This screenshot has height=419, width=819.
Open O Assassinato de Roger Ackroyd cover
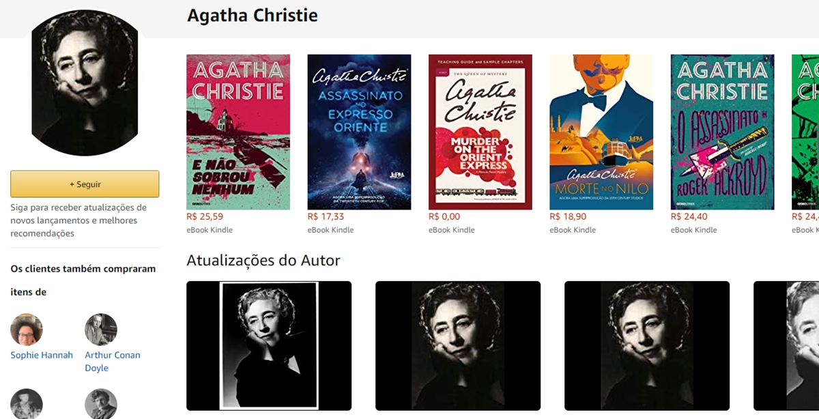[723, 132]
